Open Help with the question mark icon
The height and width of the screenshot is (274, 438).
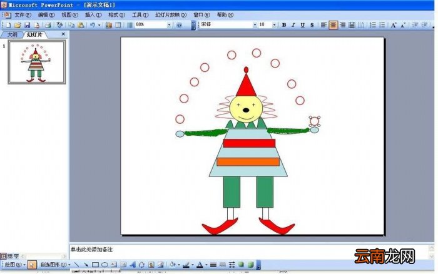click(x=179, y=25)
